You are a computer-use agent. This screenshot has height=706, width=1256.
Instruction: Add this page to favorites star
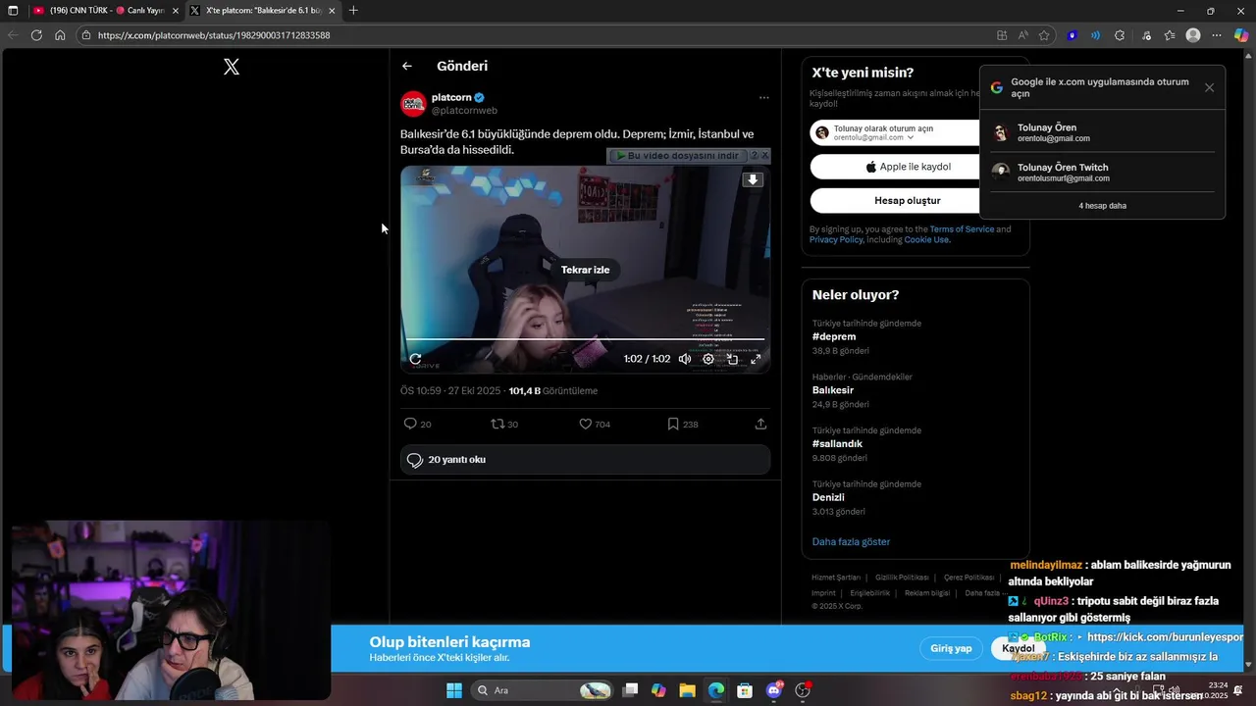tap(1044, 35)
